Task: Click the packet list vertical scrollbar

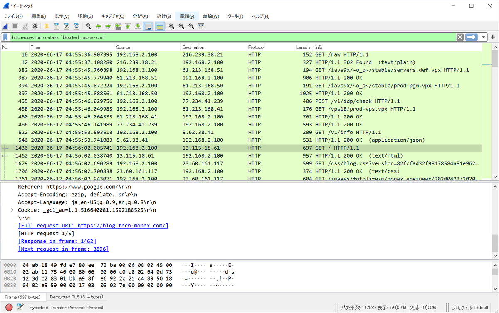Action: [x=494, y=112]
